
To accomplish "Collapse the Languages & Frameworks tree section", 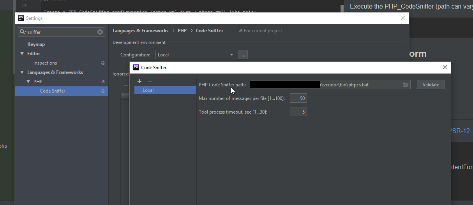I will pos(22,72).
